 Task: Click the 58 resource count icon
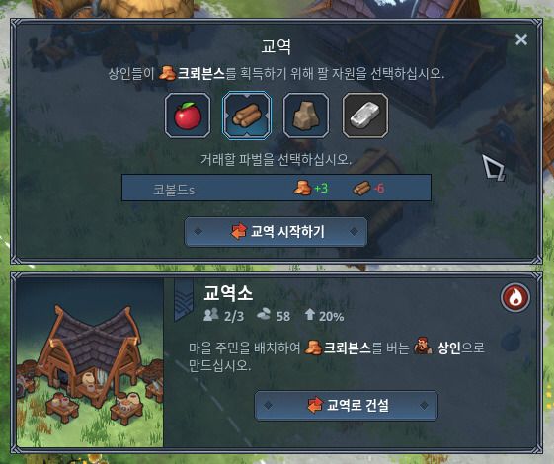click(x=264, y=314)
